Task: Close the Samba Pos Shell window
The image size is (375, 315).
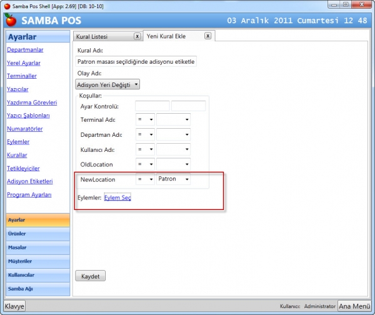Action: point(361,5)
